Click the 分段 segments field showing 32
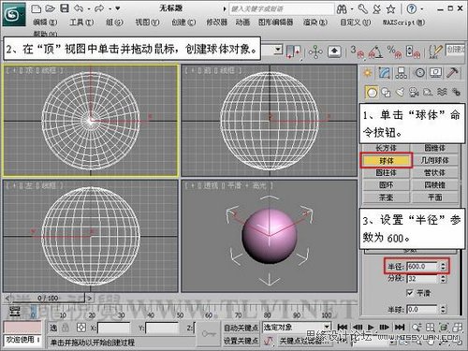Viewport: 468px width, 351px height. 422,278
